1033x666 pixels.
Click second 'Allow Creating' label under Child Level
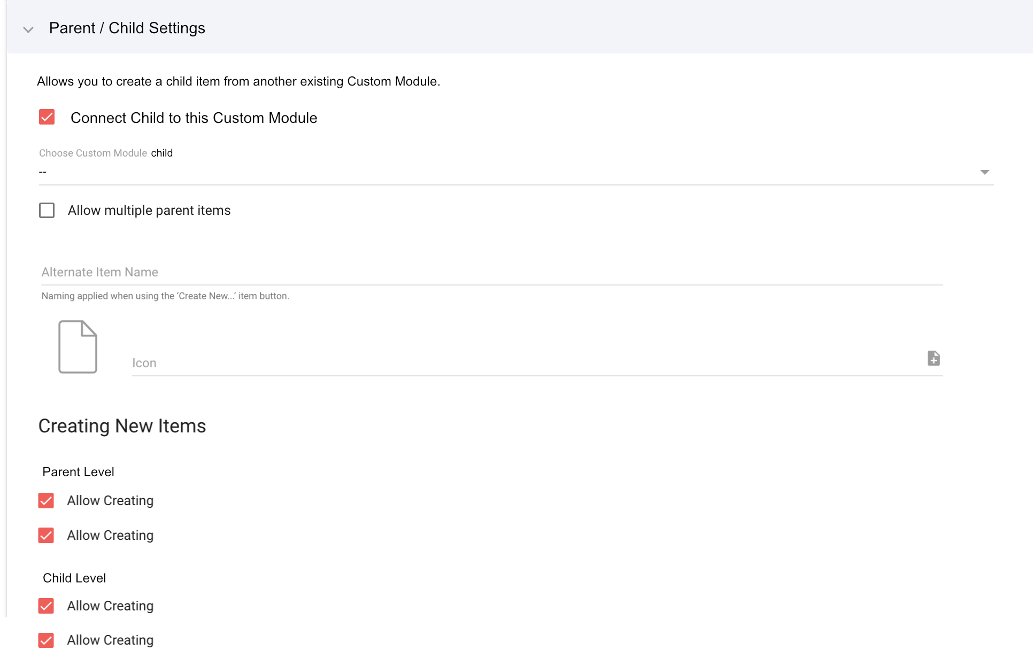pos(110,640)
